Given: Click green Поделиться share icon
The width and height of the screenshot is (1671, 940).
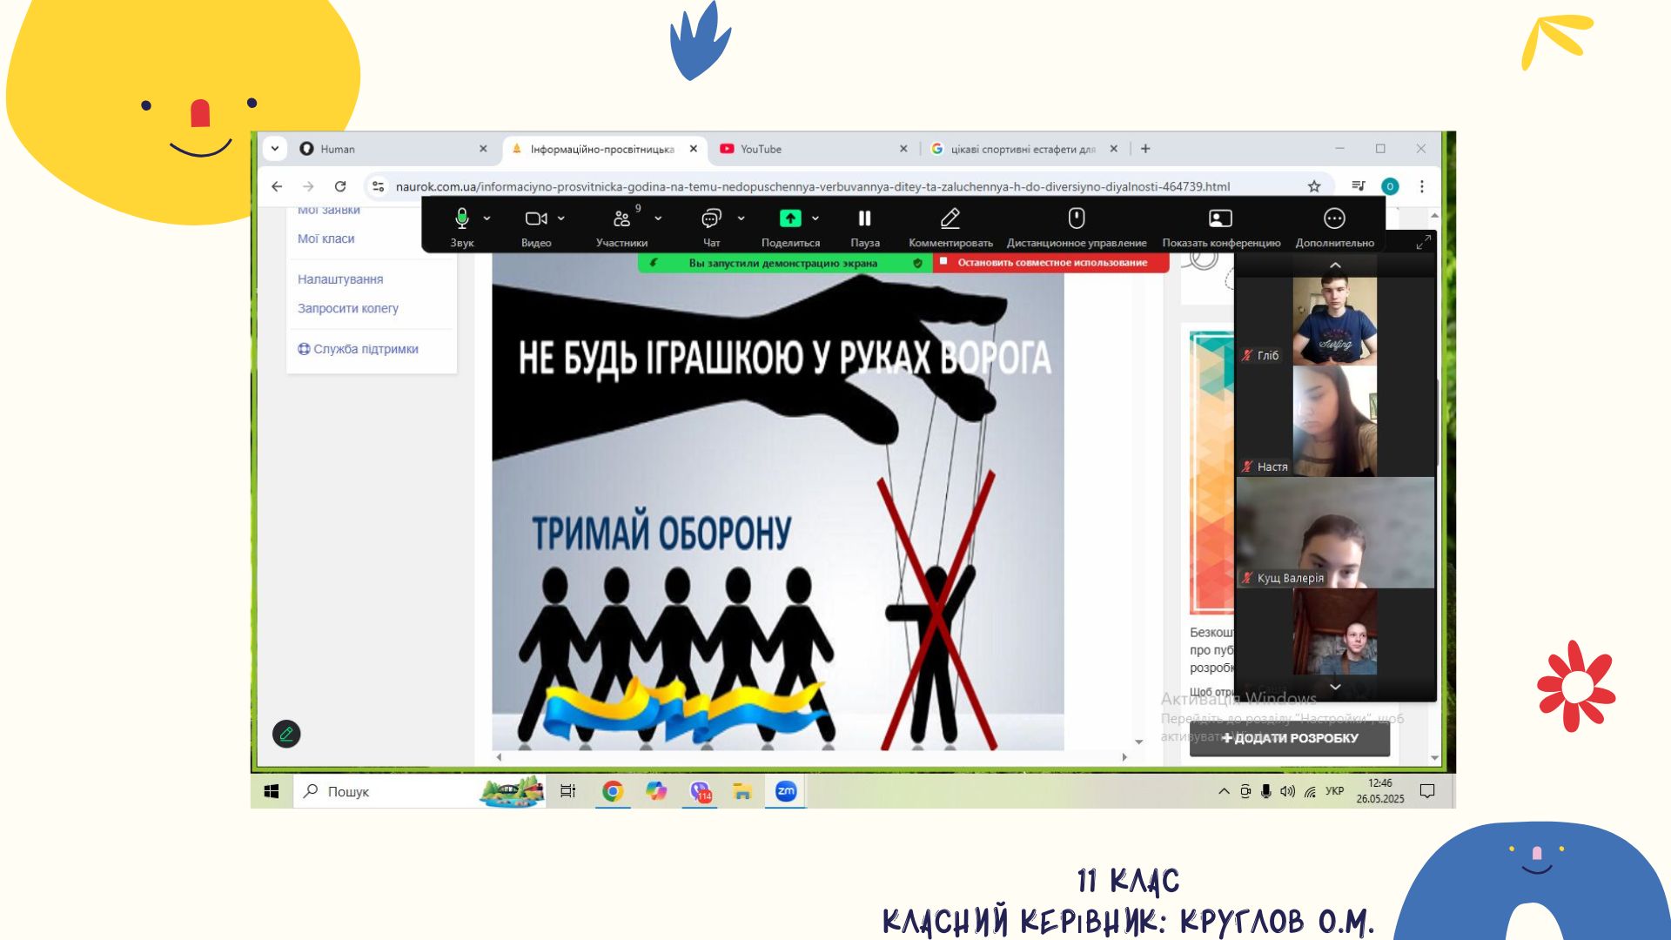Looking at the screenshot, I should (790, 218).
